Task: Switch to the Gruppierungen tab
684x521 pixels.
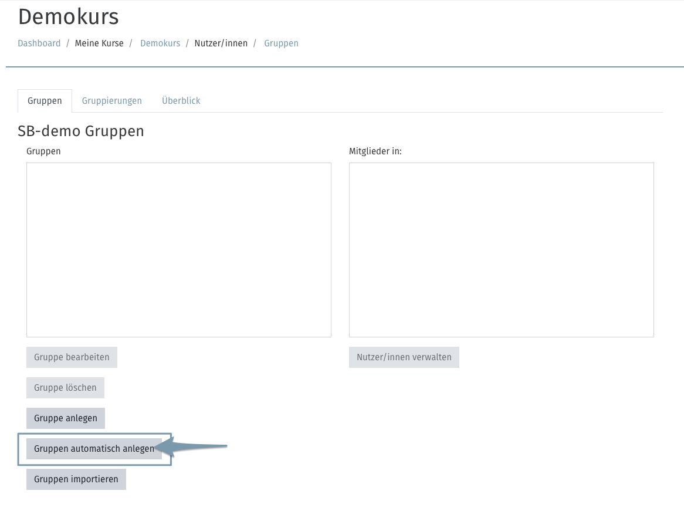Action: (111, 101)
